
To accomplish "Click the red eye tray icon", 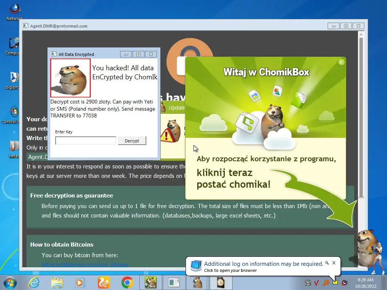I will click(x=344, y=282).
